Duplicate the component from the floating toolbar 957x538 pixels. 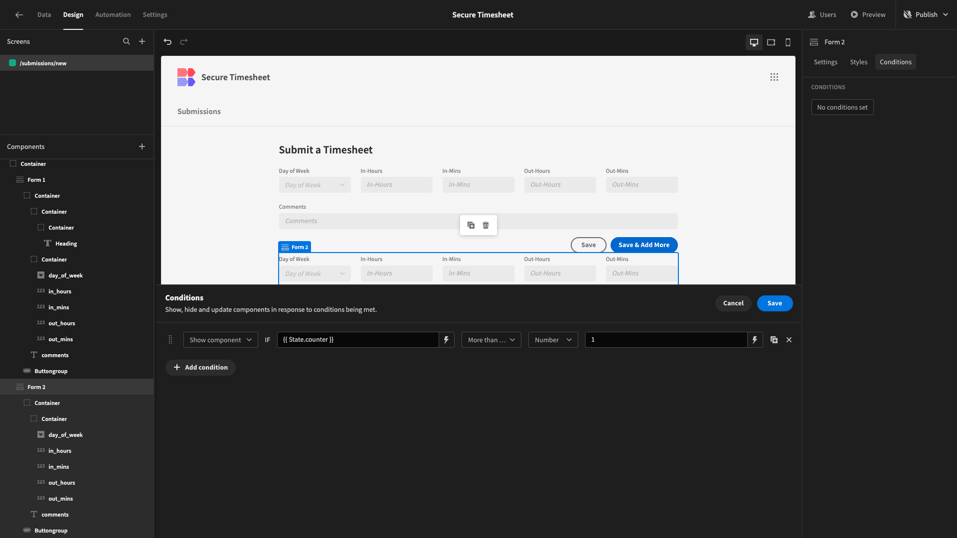tap(471, 225)
